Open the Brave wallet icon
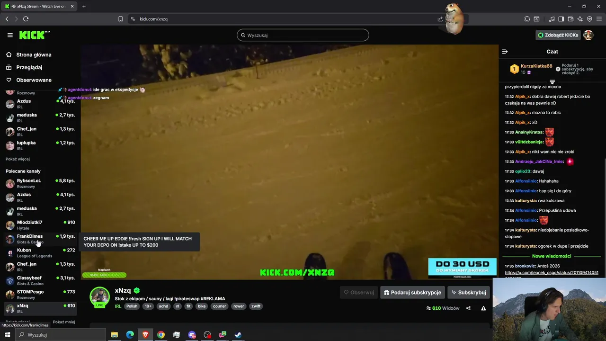The width and height of the screenshot is (606, 341). [570, 19]
